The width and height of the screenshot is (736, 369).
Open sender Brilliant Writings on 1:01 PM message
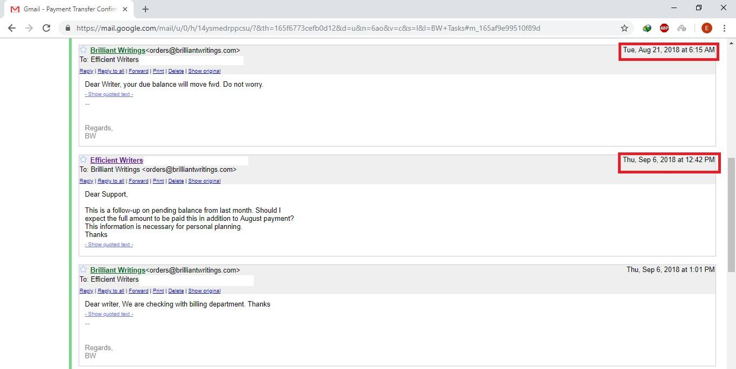117,270
